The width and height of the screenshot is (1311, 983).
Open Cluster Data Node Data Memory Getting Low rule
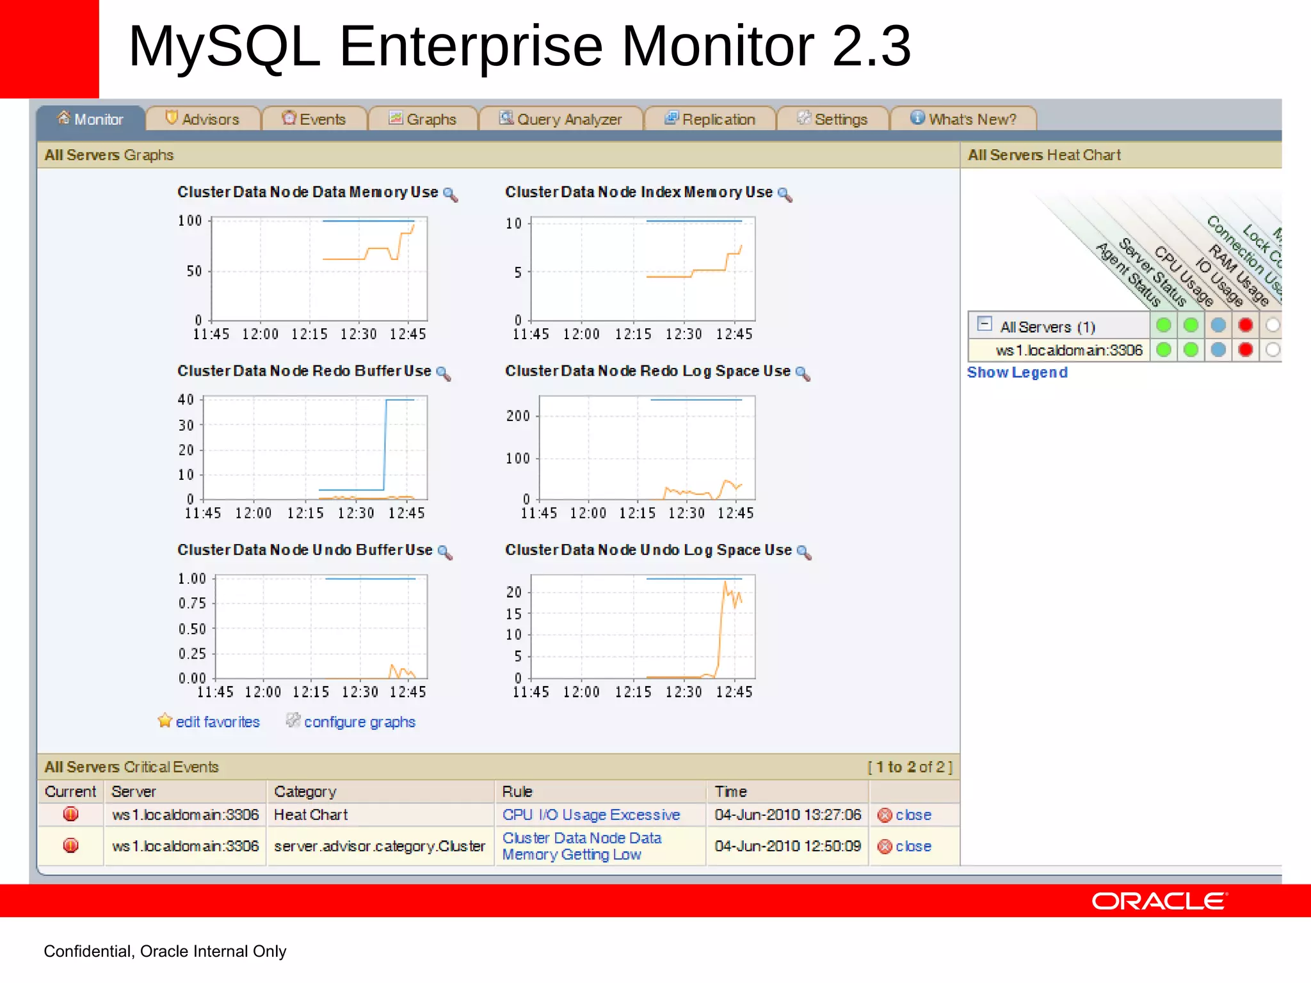pos(581,846)
